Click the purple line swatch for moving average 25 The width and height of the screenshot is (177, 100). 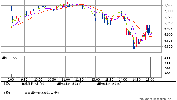(52, 84)
